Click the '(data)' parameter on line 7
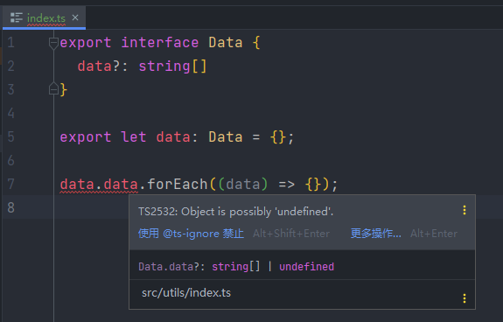The width and height of the screenshot is (503, 322). 243,185
